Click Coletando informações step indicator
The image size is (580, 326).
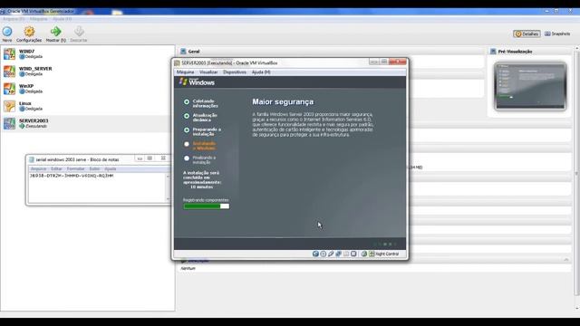187,101
